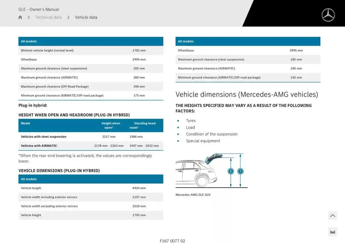This screenshot has height=244, width=345.
Task: Select the Vehicles with steel suspension row label
Action: (44, 137)
